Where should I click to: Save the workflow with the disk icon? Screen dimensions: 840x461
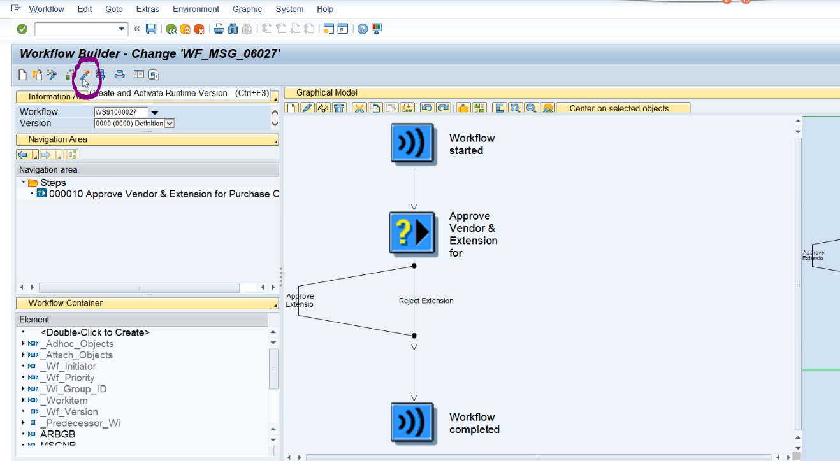click(x=151, y=28)
